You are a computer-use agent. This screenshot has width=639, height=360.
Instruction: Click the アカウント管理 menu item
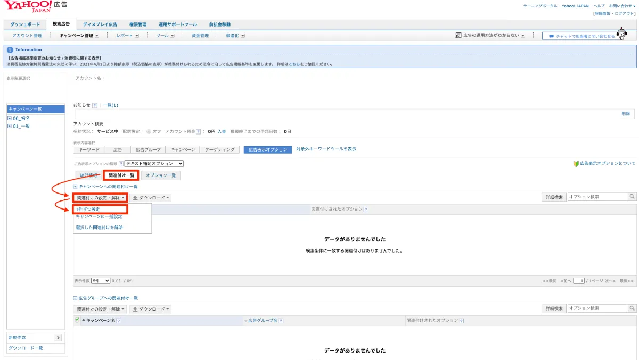pos(27,36)
